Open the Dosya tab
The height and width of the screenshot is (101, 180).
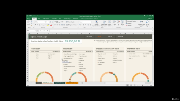pos(29,19)
